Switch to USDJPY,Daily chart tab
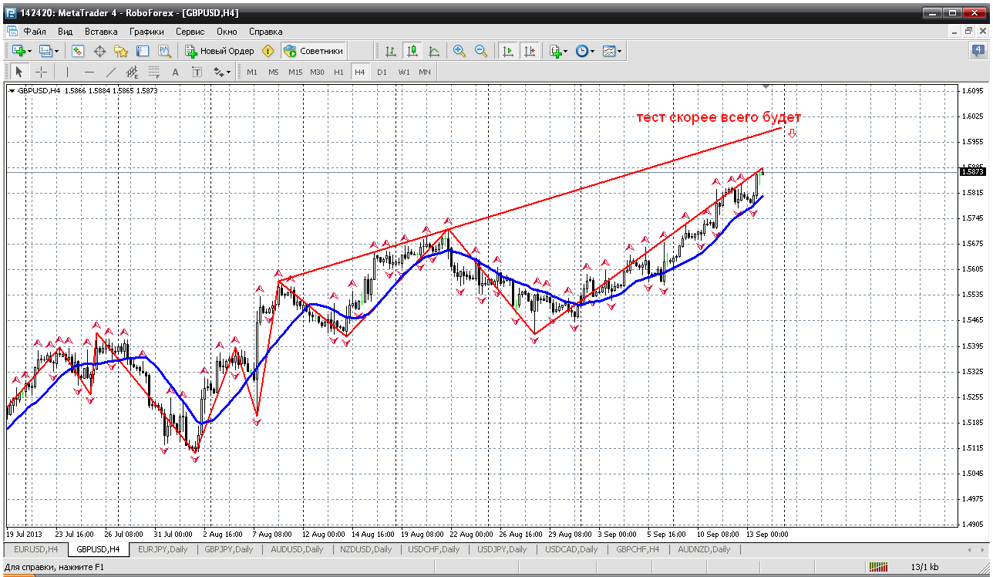This screenshot has height=577, width=993. pos(502,549)
